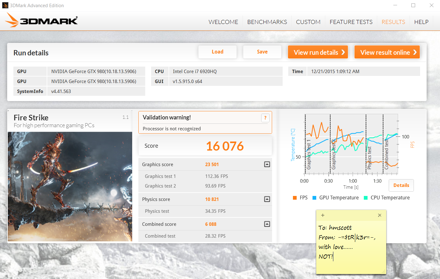The height and width of the screenshot is (279, 440).
Task: Click the Load button
Action: 217,52
